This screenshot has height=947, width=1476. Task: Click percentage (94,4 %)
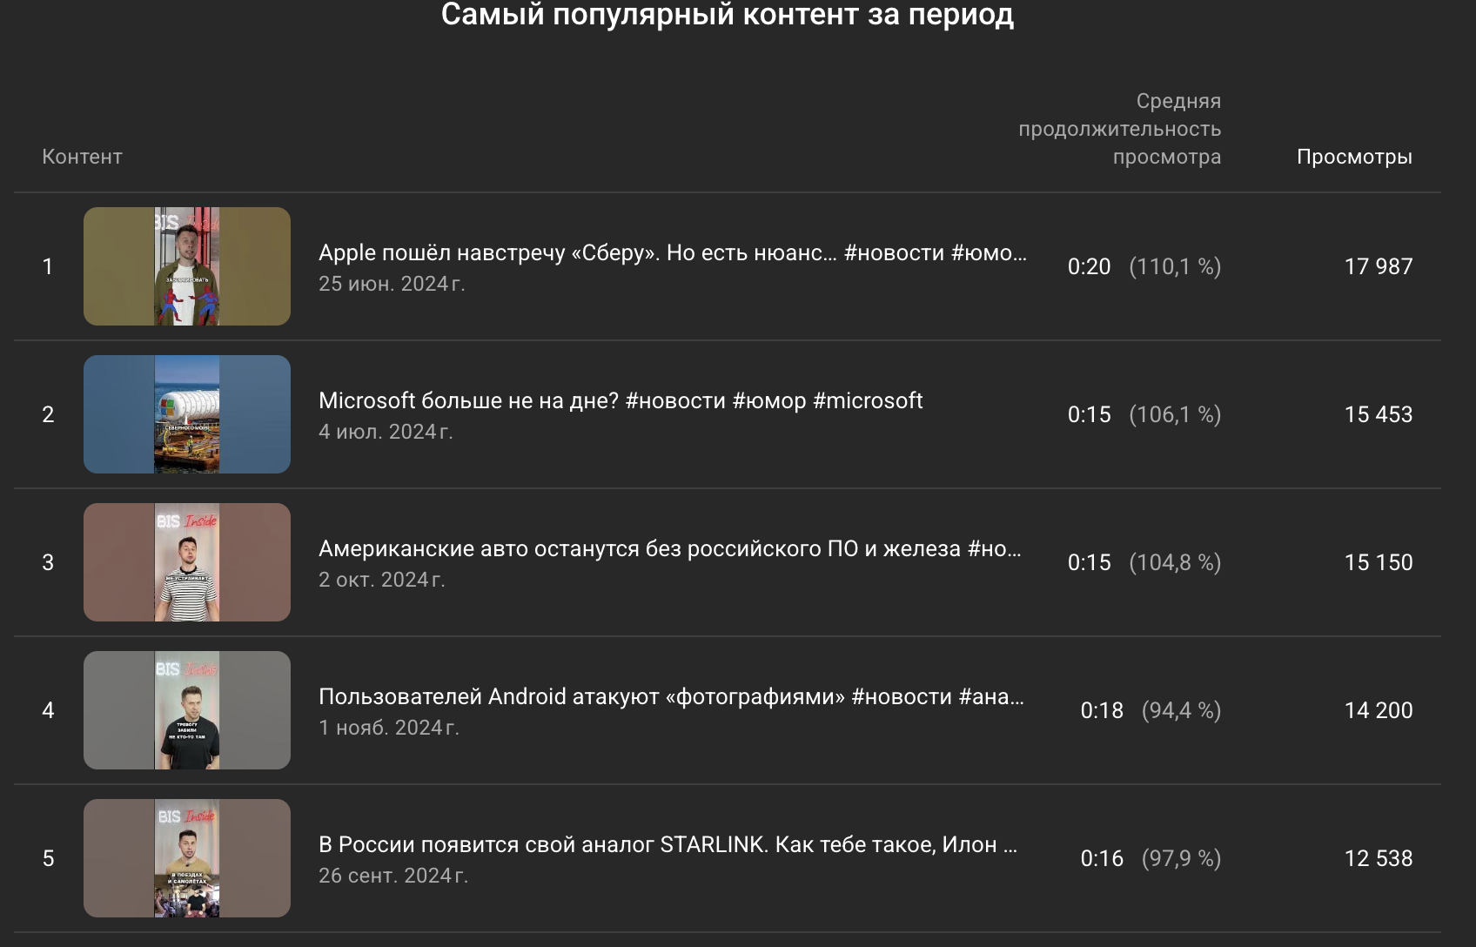1182,710
